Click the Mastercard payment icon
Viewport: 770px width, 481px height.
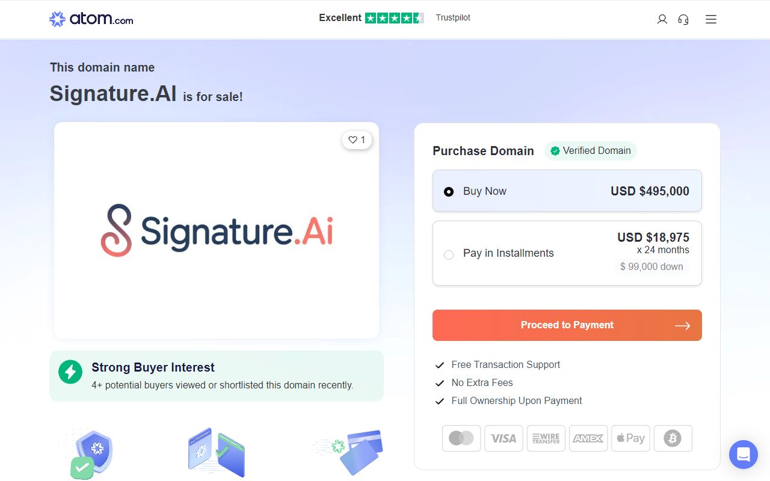pos(461,438)
